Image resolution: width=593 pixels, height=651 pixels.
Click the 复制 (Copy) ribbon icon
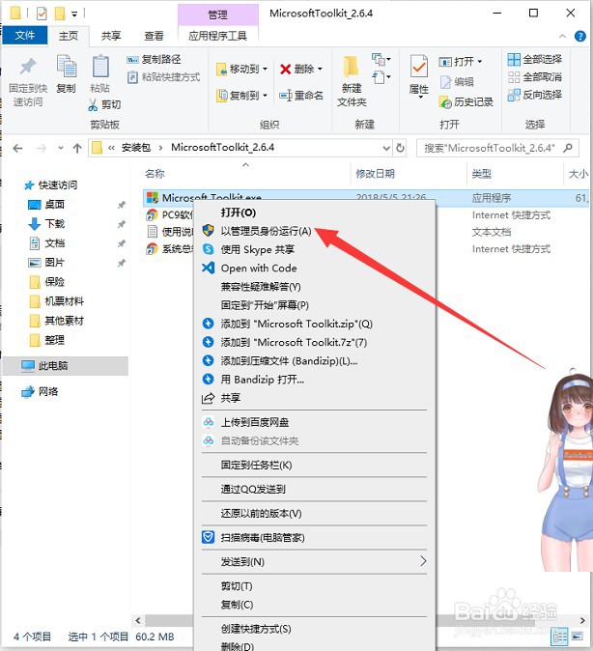click(67, 67)
